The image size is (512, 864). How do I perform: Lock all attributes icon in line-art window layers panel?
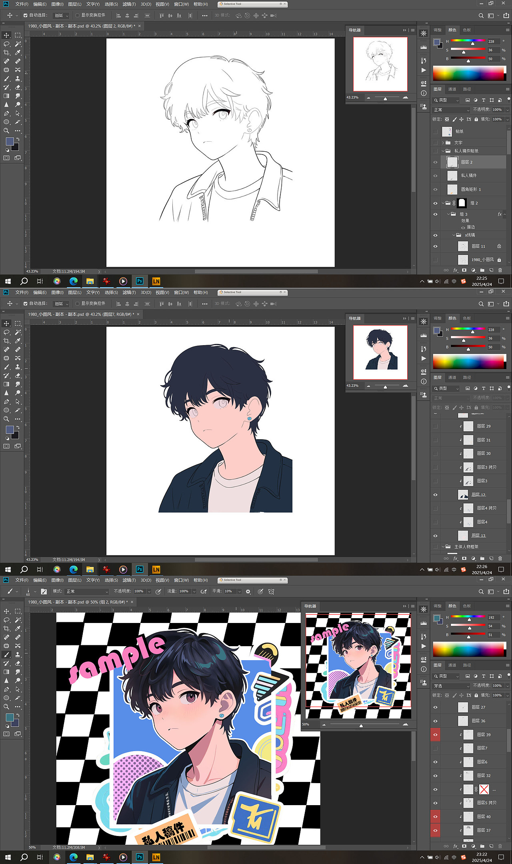pyautogui.click(x=476, y=119)
